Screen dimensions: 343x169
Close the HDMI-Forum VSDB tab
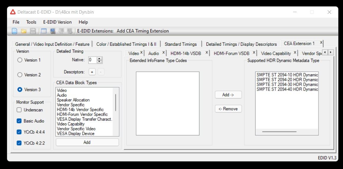pyautogui.click(x=254, y=52)
